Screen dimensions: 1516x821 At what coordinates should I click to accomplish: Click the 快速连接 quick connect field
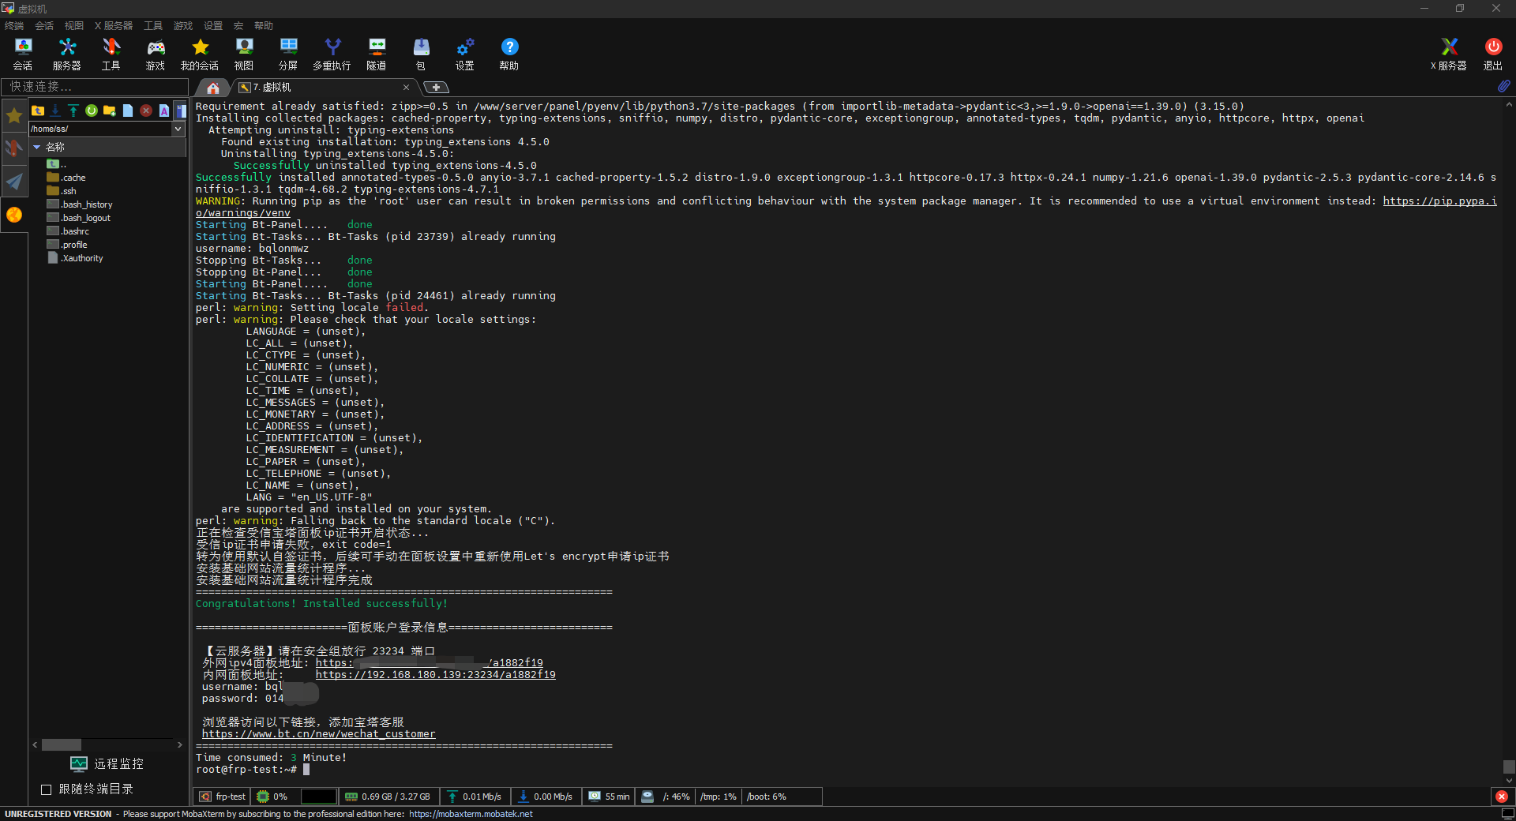click(95, 86)
